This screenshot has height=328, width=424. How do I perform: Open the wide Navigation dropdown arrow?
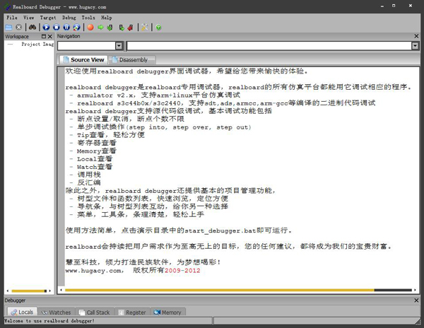[x=415, y=46]
